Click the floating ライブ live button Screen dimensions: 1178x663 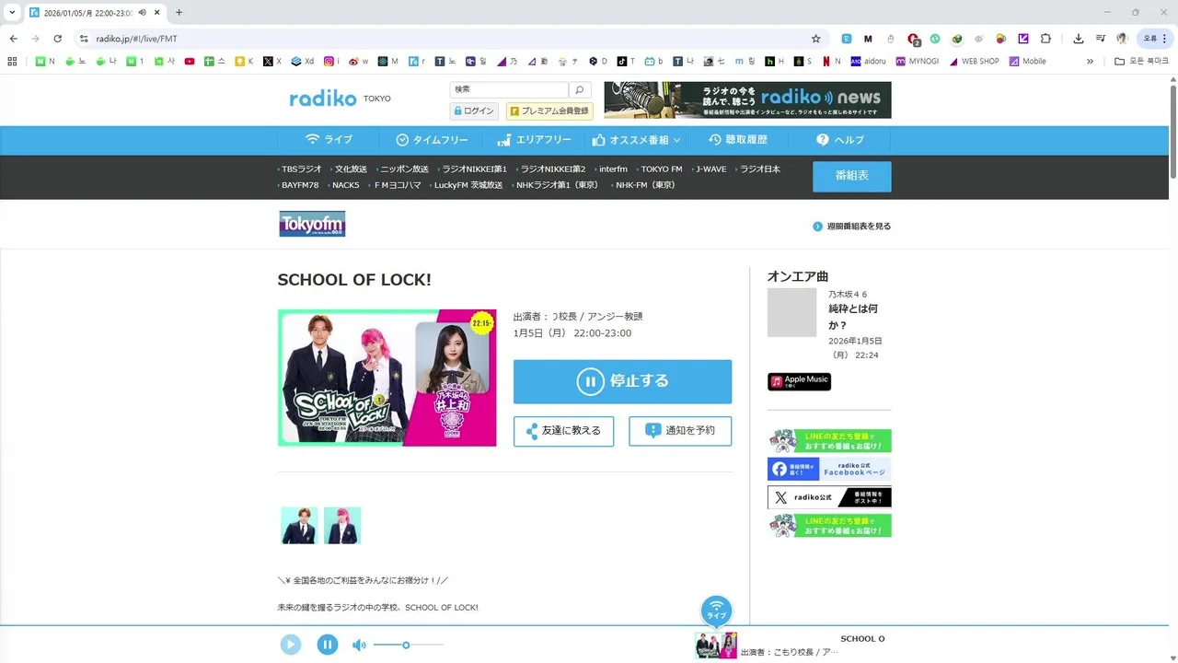point(716,611)
